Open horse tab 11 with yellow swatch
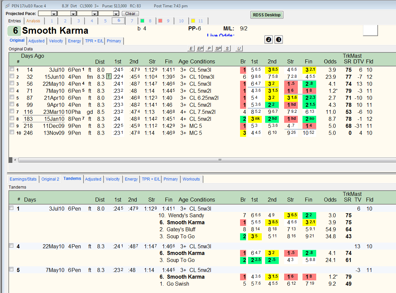This screenshot has width=396, height=293. [x=197, y=21]
